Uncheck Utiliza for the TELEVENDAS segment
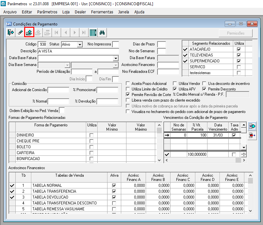 [x=239, y=55]
